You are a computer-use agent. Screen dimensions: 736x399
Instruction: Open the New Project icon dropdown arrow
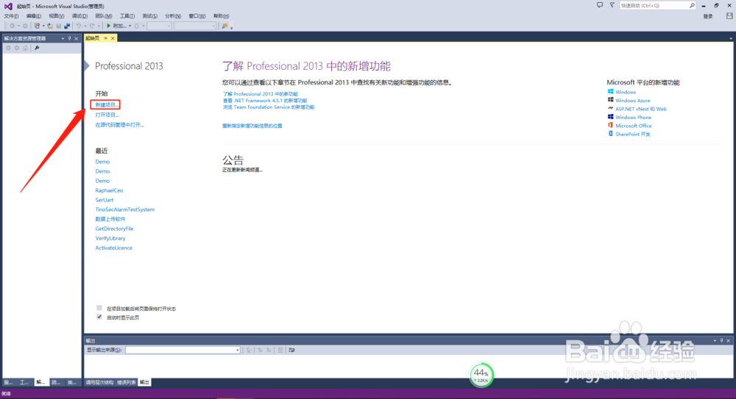[43, 26]
